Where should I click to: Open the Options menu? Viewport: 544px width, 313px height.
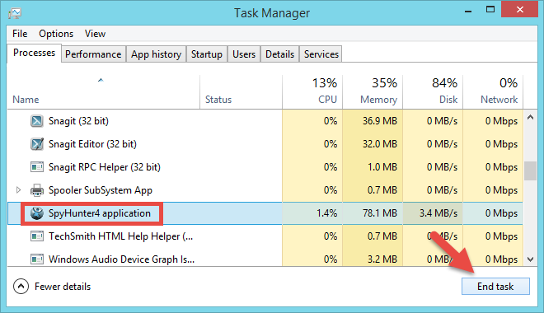coord(56,34)
